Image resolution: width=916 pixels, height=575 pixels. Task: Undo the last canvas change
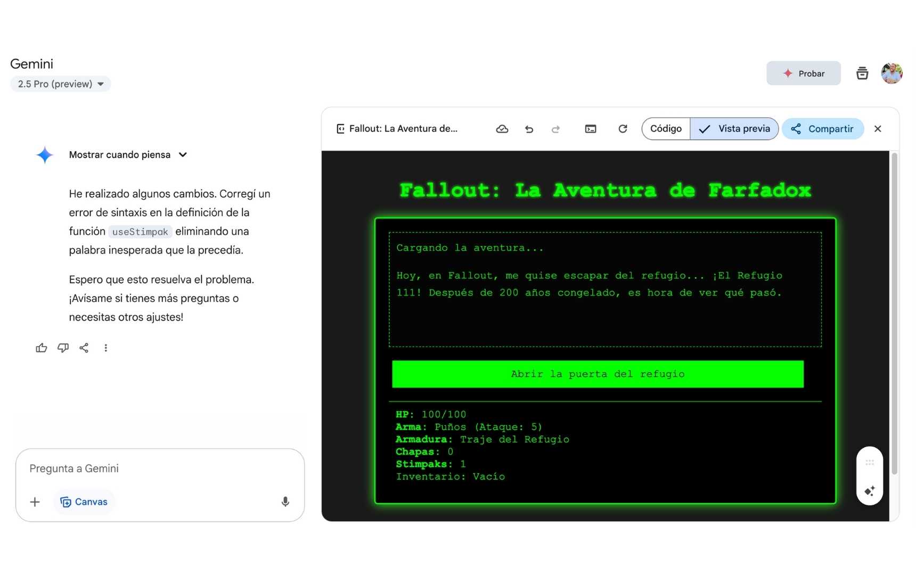pyautogui.click(x=529, y=129)
